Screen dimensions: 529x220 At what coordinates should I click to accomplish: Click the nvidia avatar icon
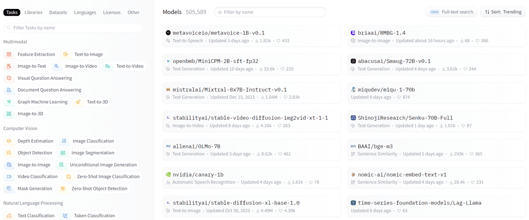pos(168,175)
